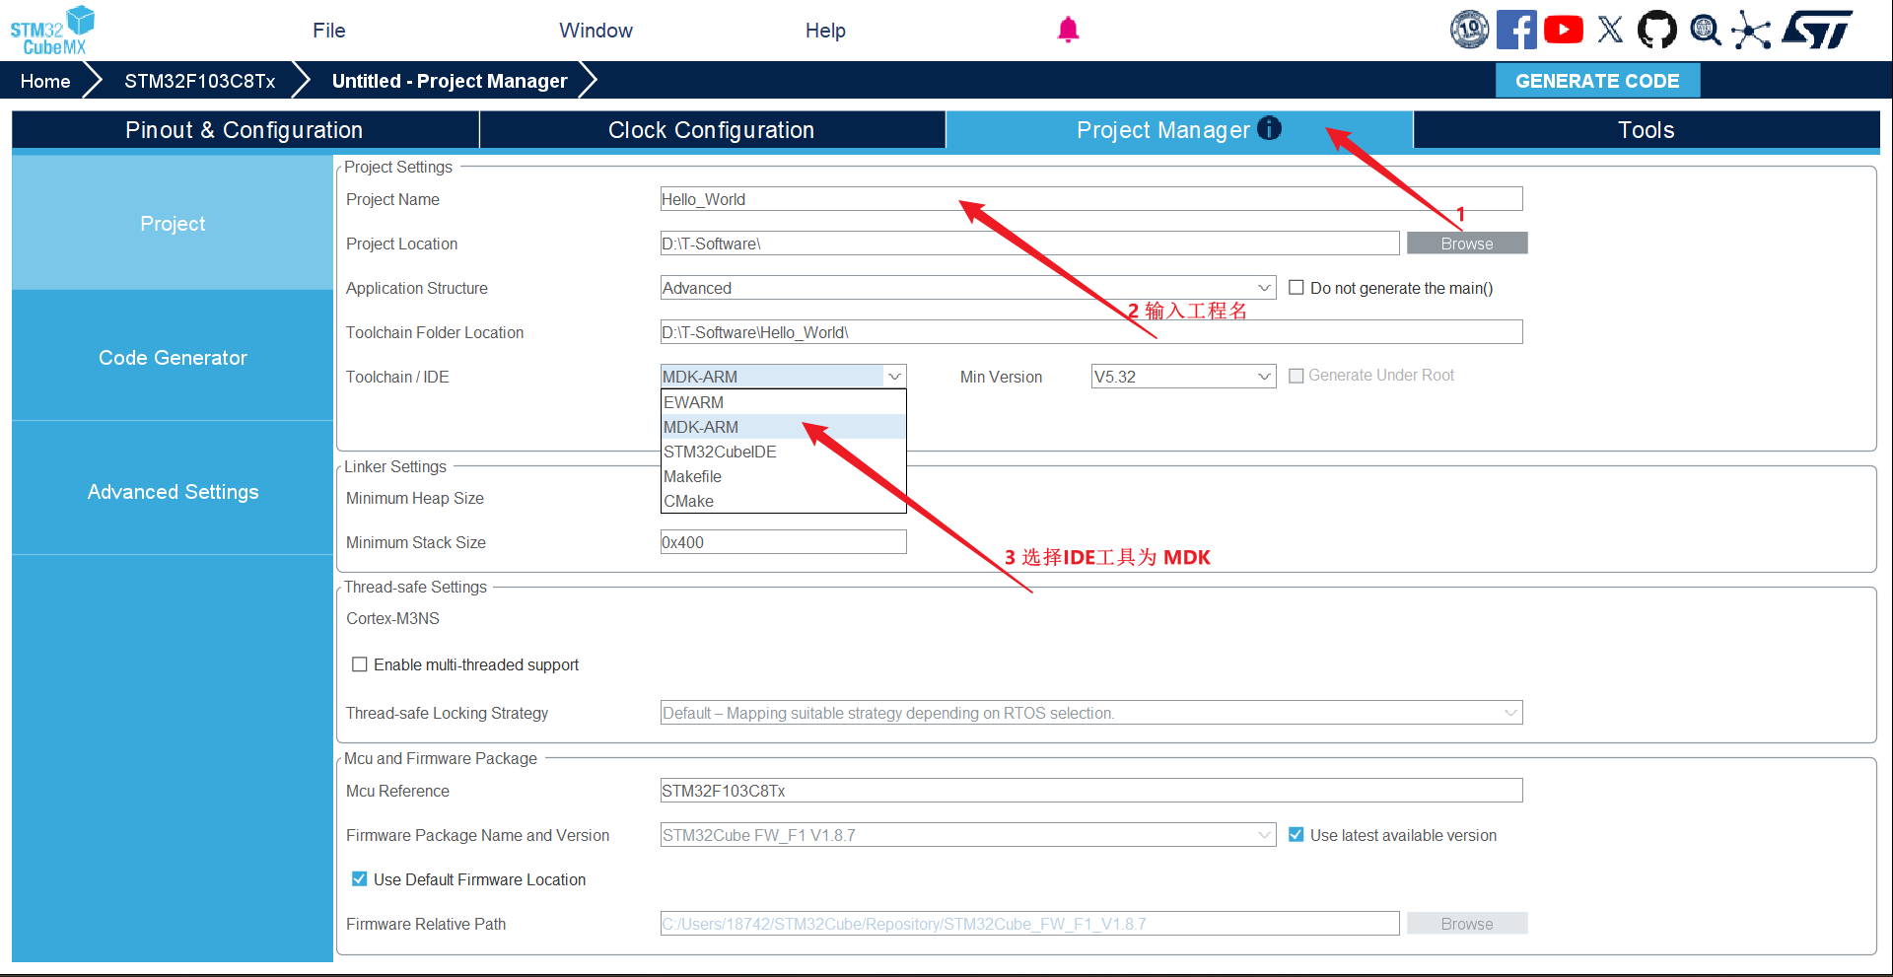This screenshot has height=977, width=1893.
Task: Click the STM32CubeMX logo
Action: (52, 31)
